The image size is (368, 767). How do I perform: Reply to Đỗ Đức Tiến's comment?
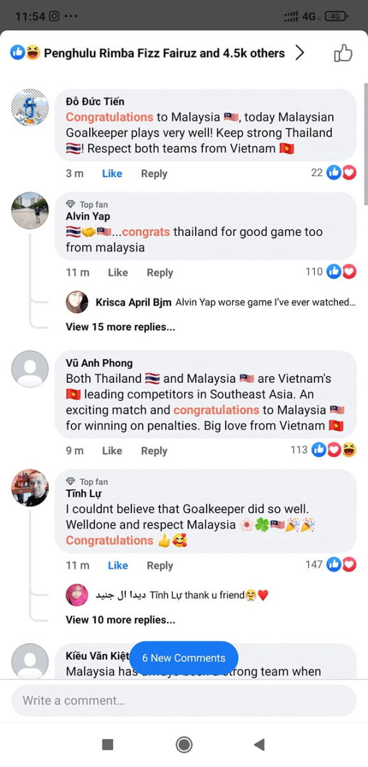click(154, 173)
